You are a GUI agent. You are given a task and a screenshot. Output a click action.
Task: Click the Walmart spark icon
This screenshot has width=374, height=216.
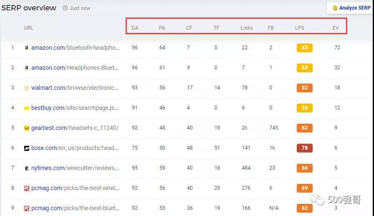click(x=27, y=88)
